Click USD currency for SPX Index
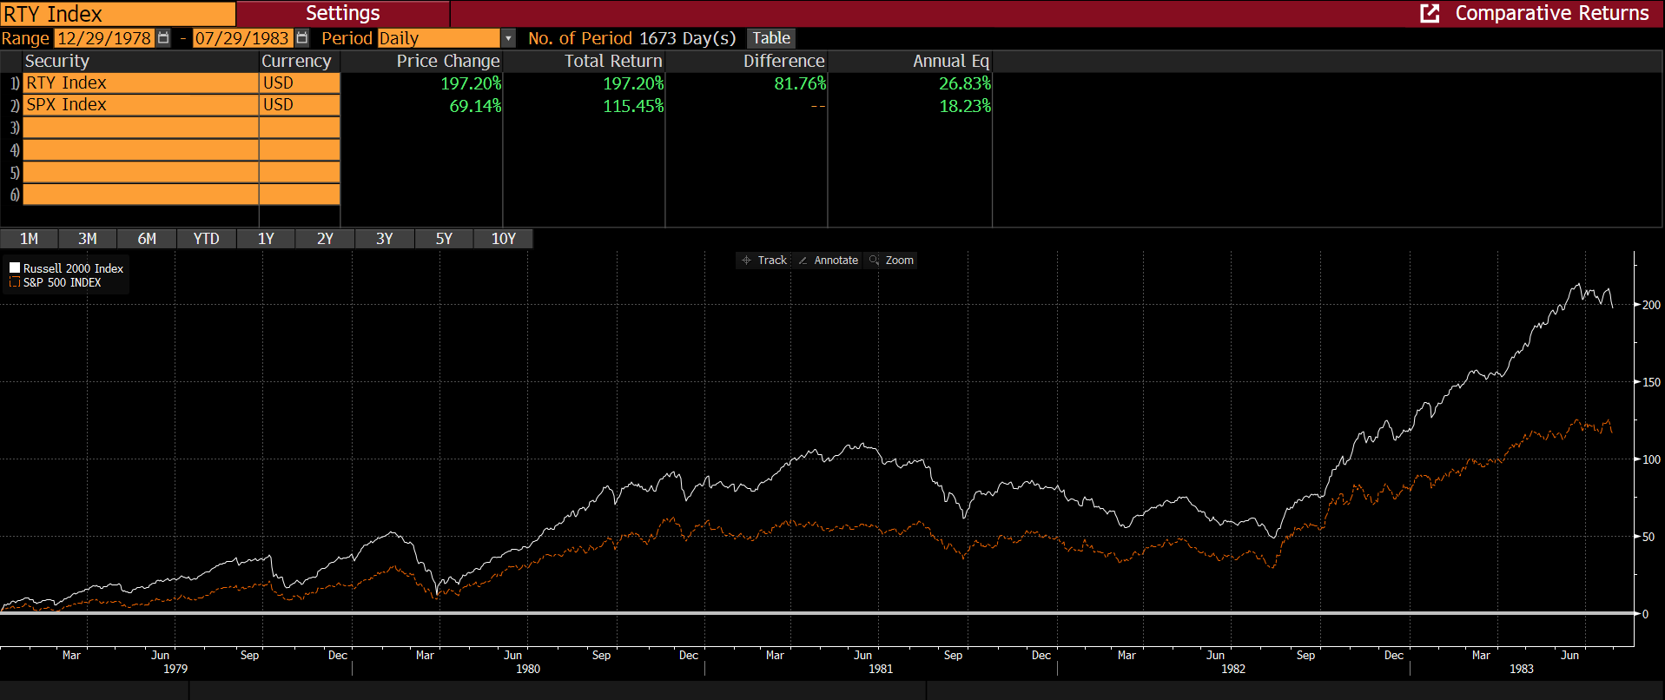The height and width of the screenshot is (700, 1665). click(299, 105)
